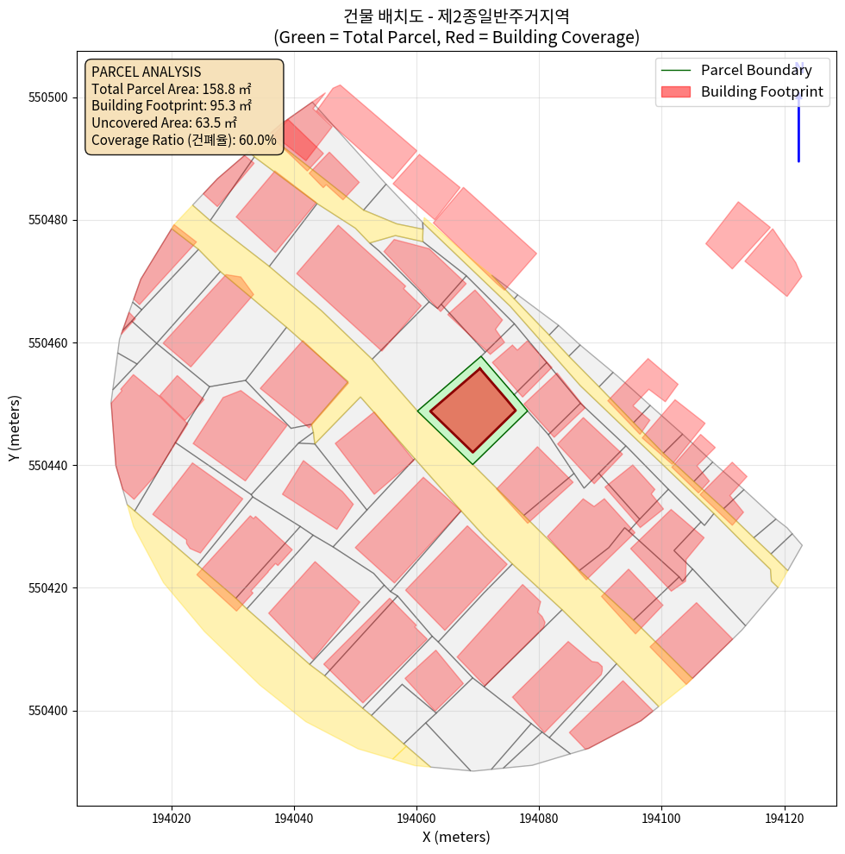
Task: Click the red Building Footprint legend swatch
Action: coord(677,91)
